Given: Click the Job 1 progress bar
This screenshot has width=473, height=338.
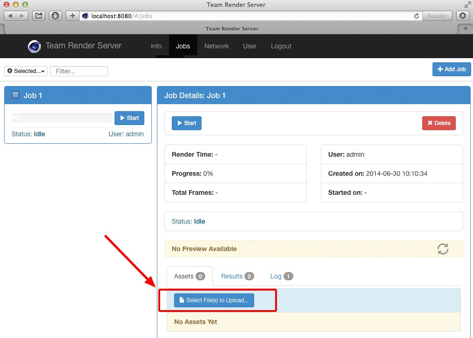Looking at the screenshot, I should tap(61, 118).
